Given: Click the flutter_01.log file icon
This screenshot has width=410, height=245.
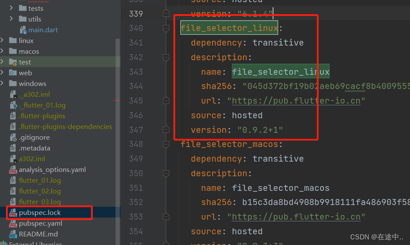Looking at the screenshot, I should tap(12, 180).
